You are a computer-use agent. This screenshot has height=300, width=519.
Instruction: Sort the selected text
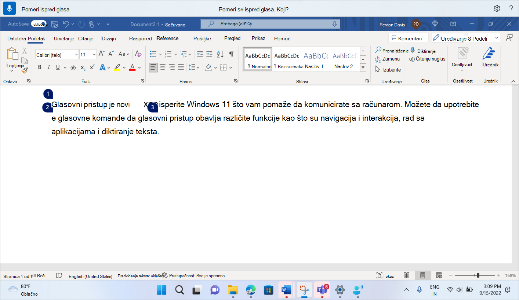(x=220, y=54)
